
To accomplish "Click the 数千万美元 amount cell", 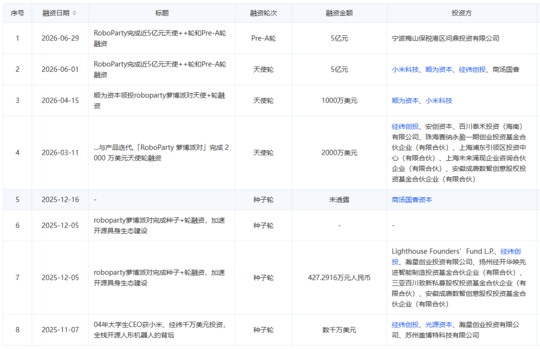I will click(339, 330).
